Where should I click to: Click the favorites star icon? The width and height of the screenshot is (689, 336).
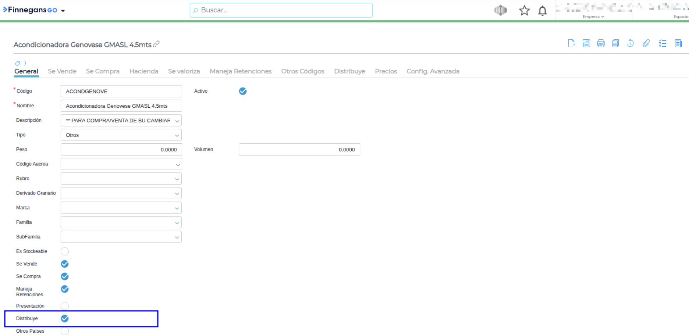[524, 11]
